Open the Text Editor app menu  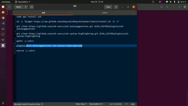22,2
